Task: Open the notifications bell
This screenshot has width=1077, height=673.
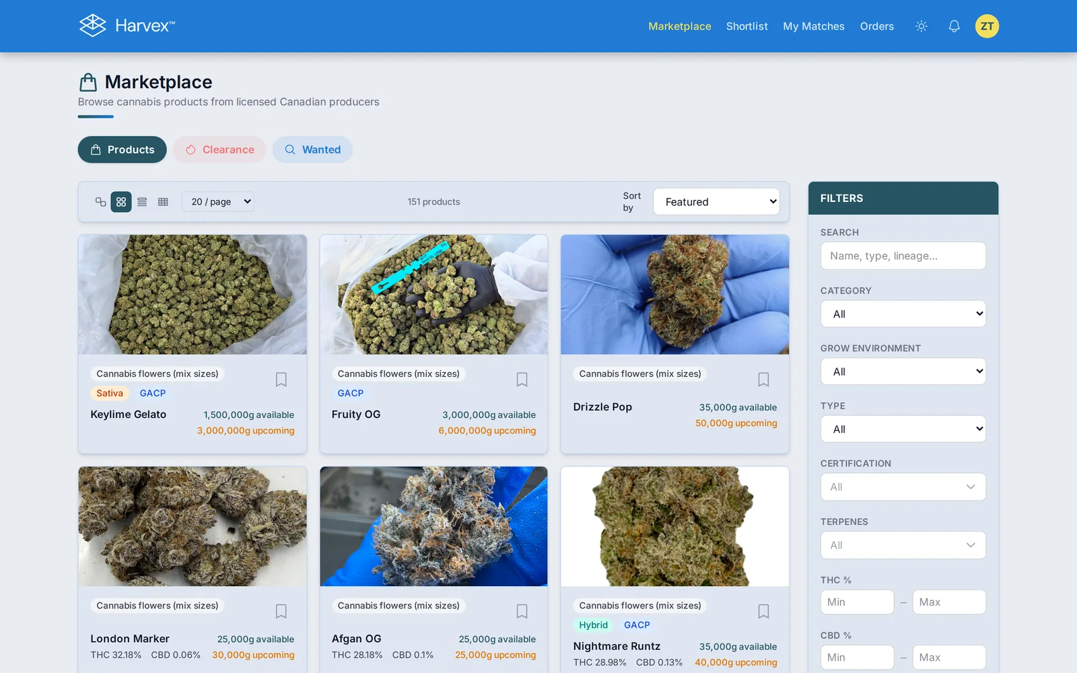Action: tap(954, 26)
